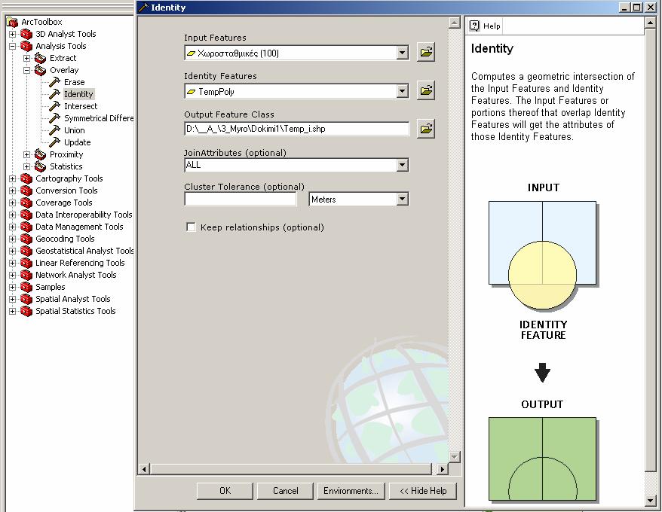This screenshot has width=662, height=512.
Task: Click the Coverage Tools toolbox icon
Action: pyautogui.click(x=26, y=203)
